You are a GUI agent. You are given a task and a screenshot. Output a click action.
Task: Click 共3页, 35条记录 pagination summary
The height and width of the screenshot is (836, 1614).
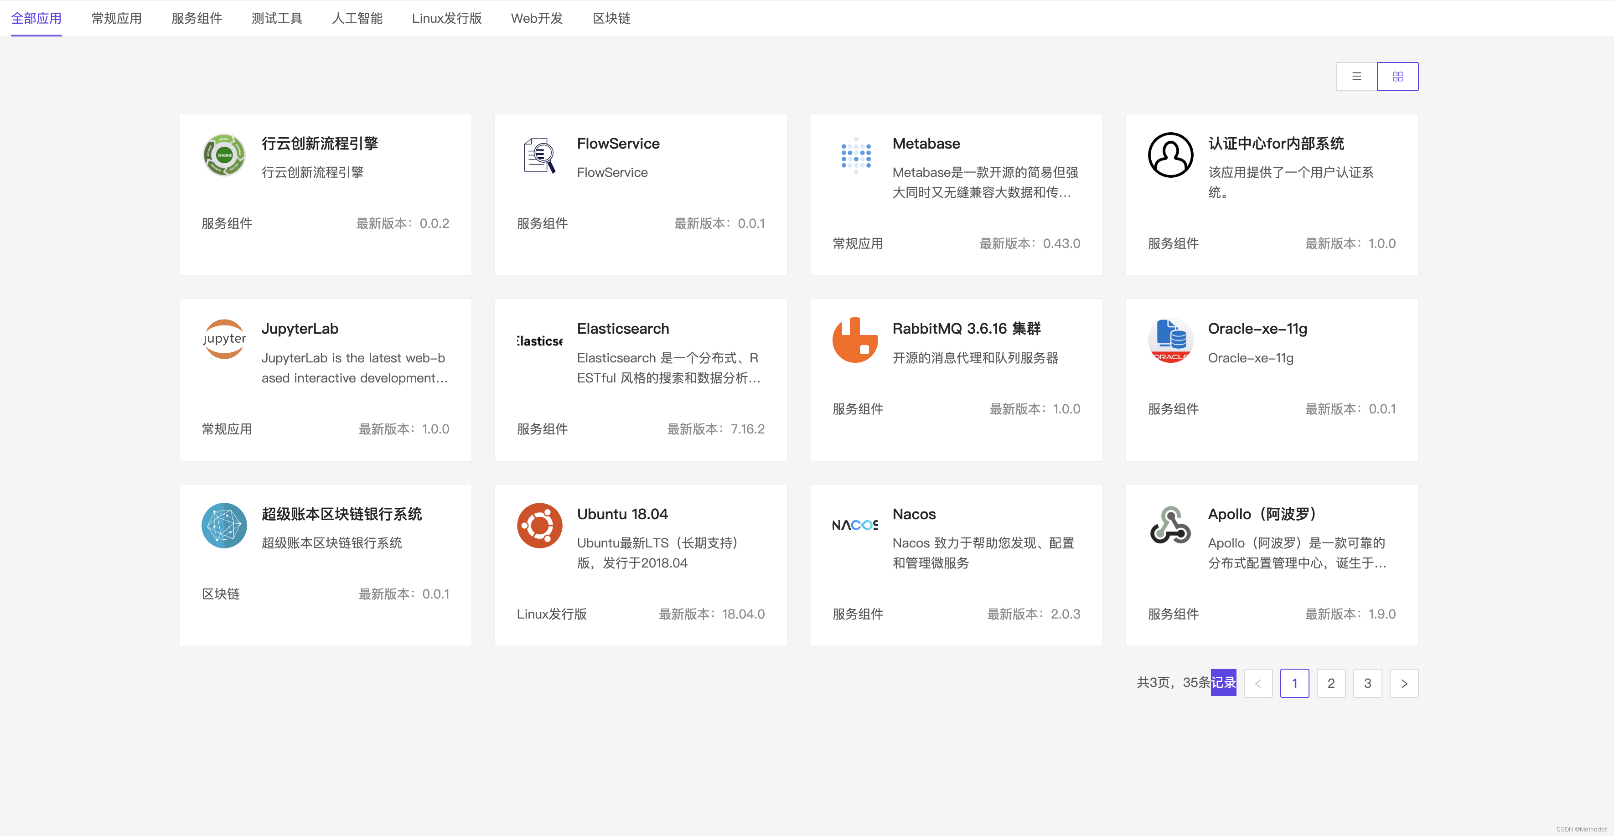pos(1186,682)
